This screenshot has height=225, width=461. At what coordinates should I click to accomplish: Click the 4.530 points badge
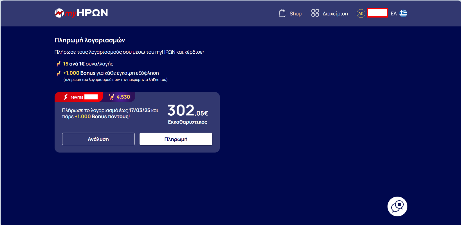tap(119, 97)
